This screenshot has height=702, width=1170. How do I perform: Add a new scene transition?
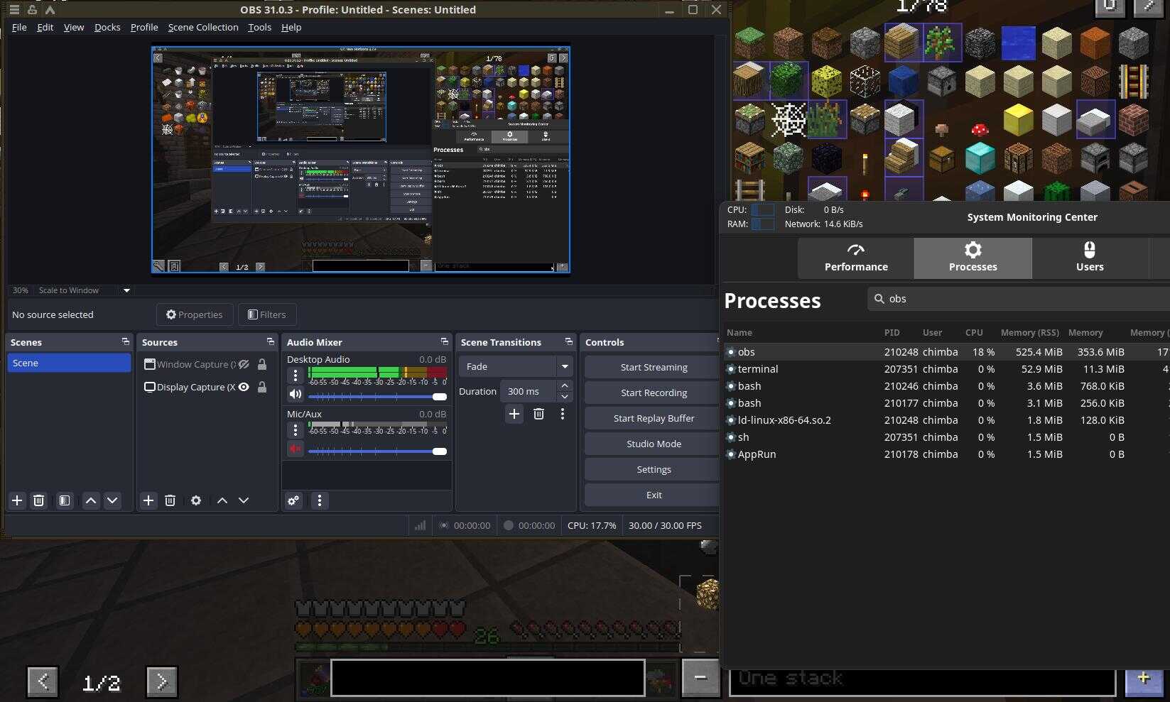pos(514,414)
